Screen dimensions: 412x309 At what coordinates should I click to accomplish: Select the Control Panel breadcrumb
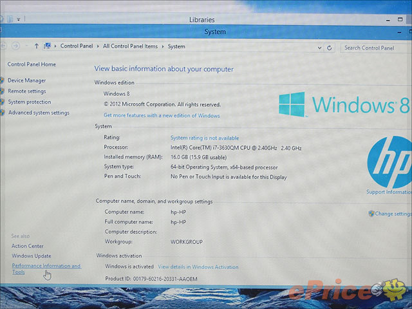tap(76, 46)
